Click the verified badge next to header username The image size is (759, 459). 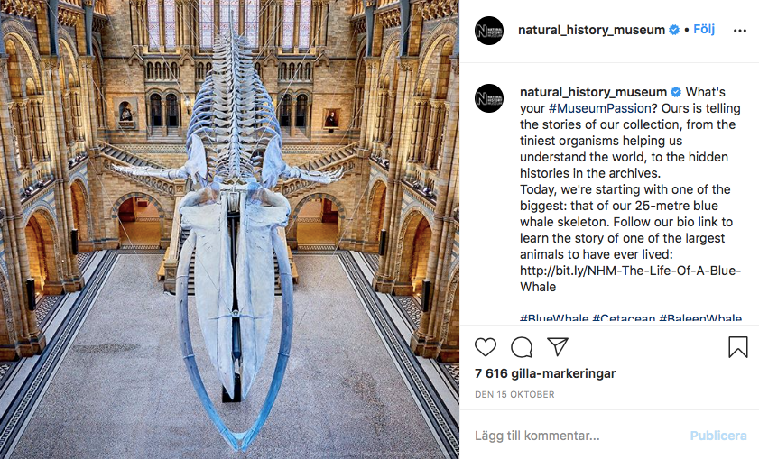(x=674, y=30)
